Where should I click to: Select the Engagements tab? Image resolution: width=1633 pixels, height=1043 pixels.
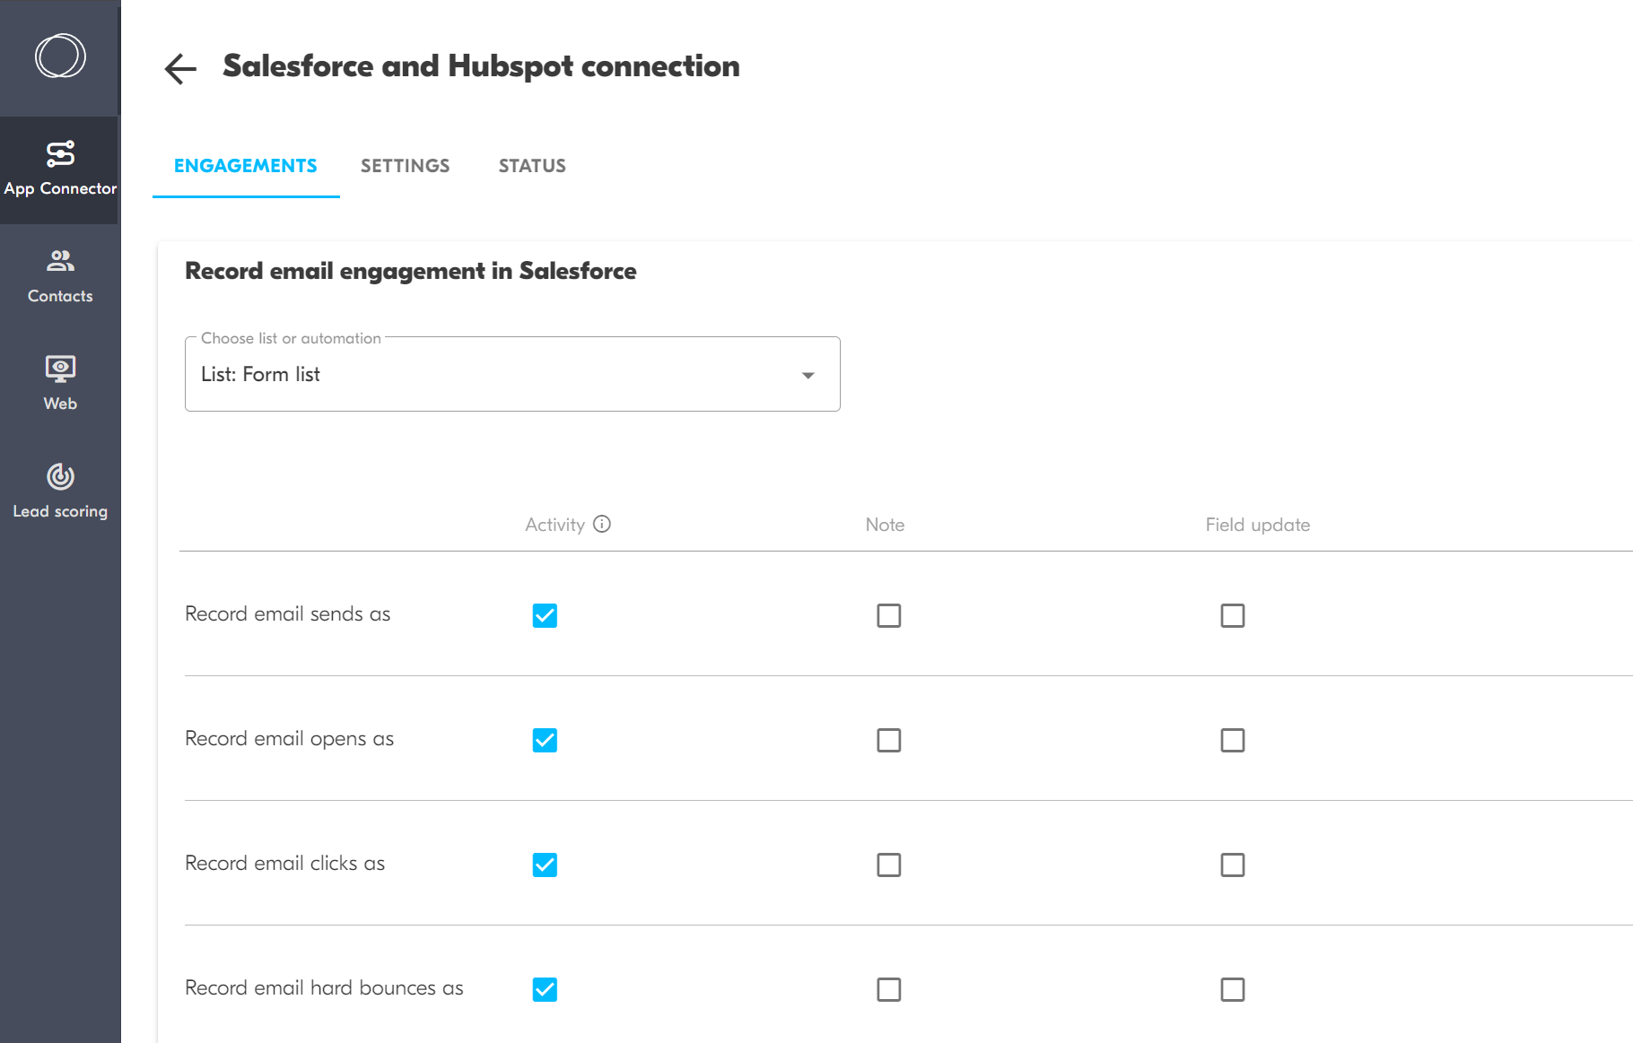(245, 166)
